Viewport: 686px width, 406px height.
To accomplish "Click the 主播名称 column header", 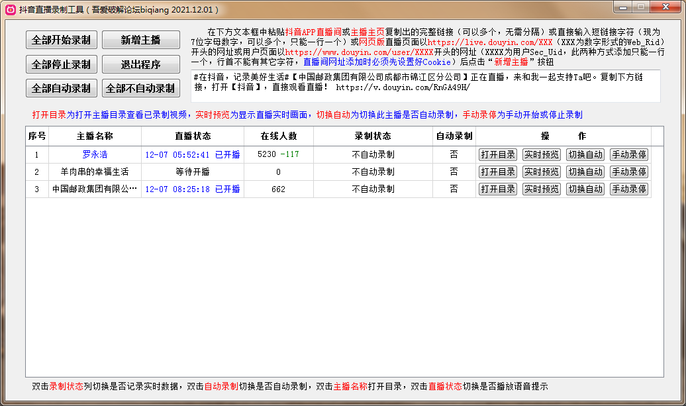I will 95,136.
